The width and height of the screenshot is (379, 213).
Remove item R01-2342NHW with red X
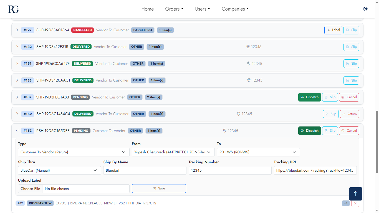(x=355, y=203)
